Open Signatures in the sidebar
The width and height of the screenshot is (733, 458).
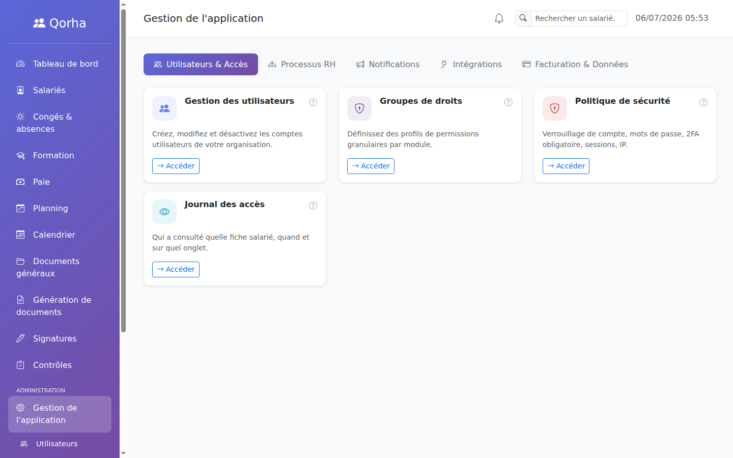pos(60,338)
